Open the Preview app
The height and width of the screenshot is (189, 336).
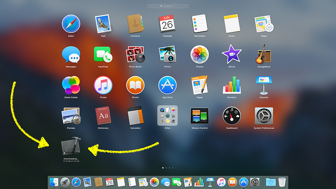click(71, 116)
